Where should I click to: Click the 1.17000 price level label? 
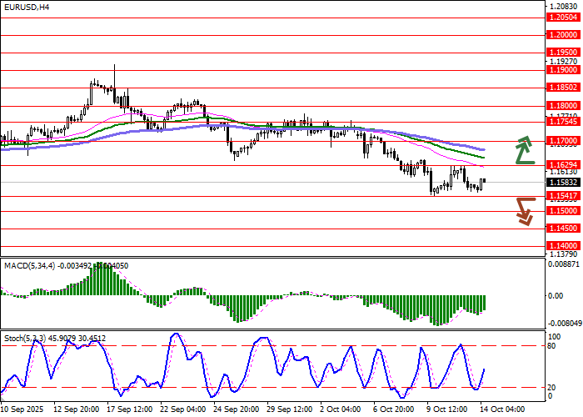[x=563, y=141]
